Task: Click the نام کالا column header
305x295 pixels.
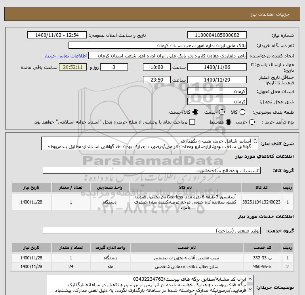Action: pyautogui.click(x=185, y=187)
